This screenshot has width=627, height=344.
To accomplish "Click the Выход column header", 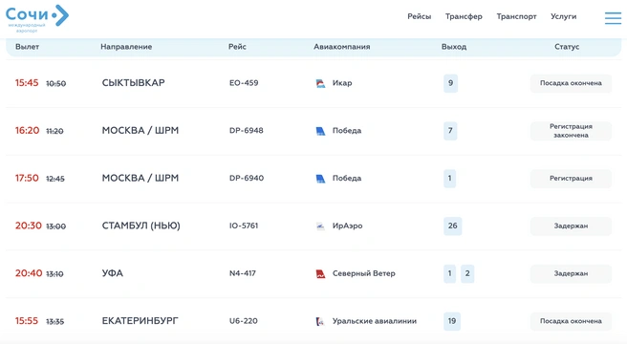I will point(454,47).
